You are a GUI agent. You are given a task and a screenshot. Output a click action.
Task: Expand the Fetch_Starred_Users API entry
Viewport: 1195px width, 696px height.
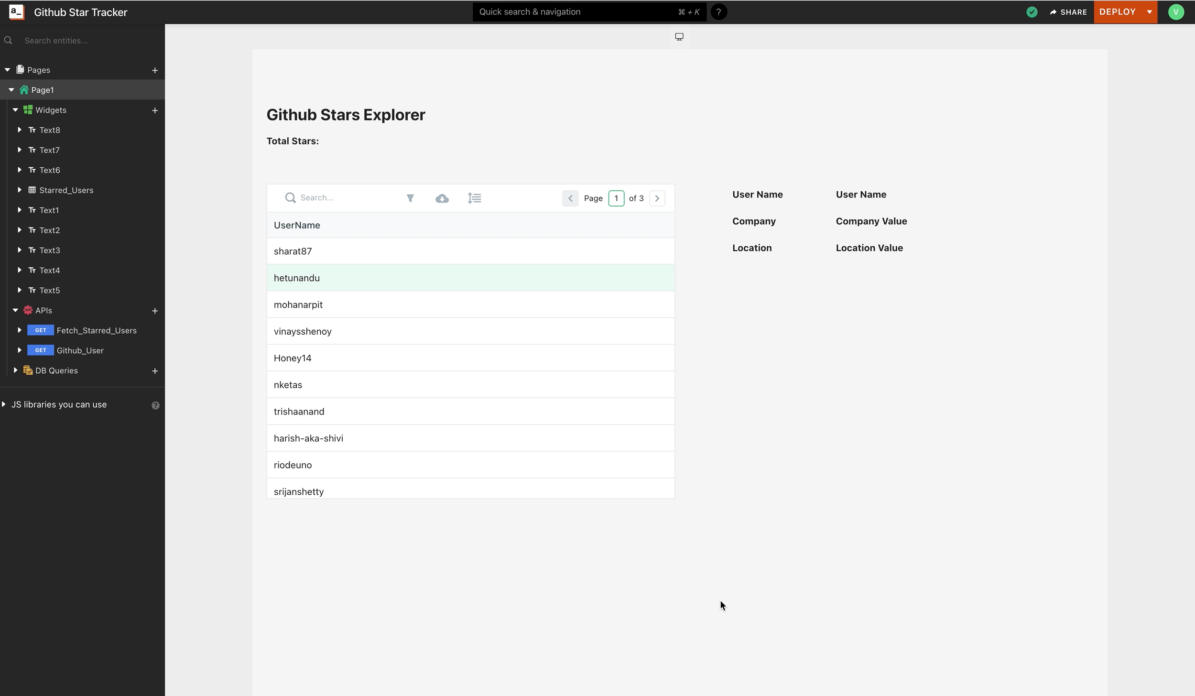[19, 330]
